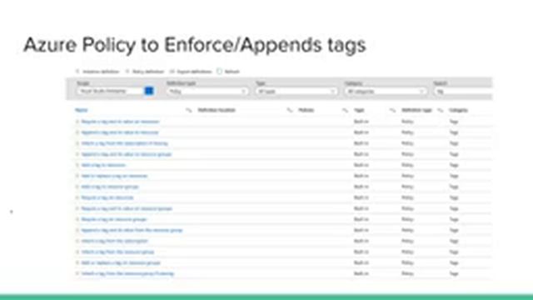The image size is (533, 300).
Task: Click sort arrows beside the Name column
Action: click(x=189, y=110)
